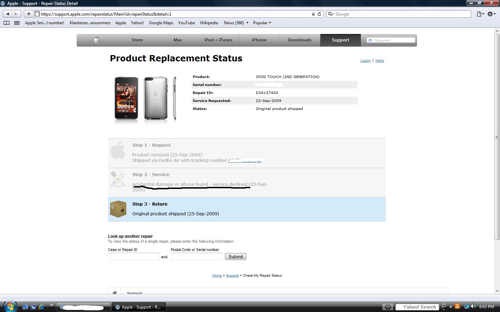Open the iPod + iTunes tab
Viewport: 500px width, 312px height.
[x=218, y=40]
